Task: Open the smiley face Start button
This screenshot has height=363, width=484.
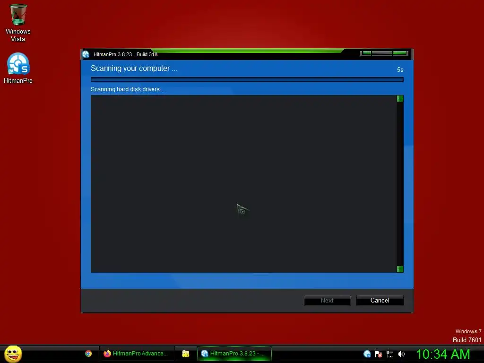Action: pos(13,354)
